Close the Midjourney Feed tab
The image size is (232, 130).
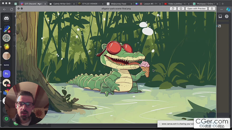(x=131, y=4)
